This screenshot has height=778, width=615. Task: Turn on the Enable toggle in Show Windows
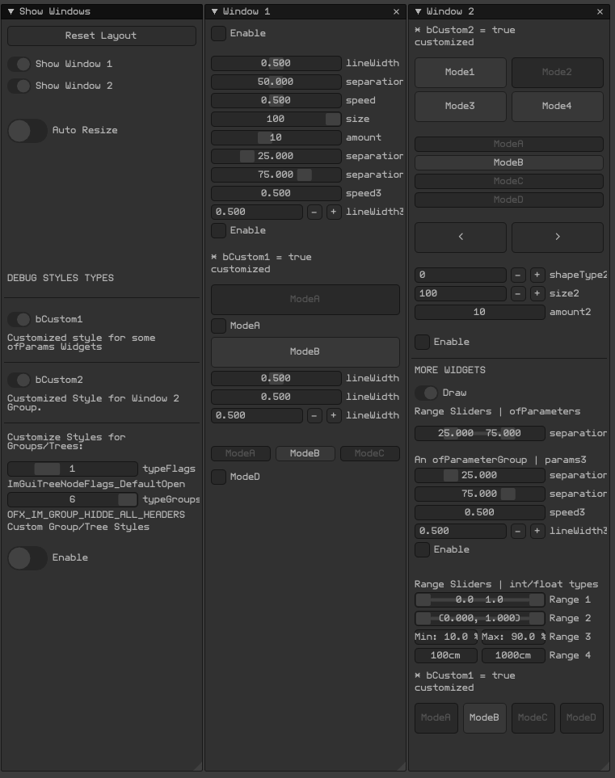(27, 558)
